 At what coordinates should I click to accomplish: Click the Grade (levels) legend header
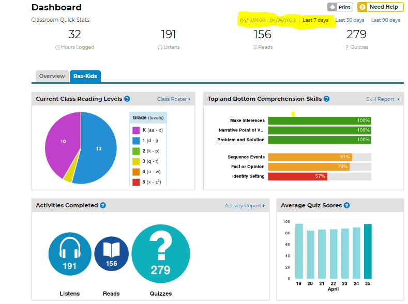148,118
